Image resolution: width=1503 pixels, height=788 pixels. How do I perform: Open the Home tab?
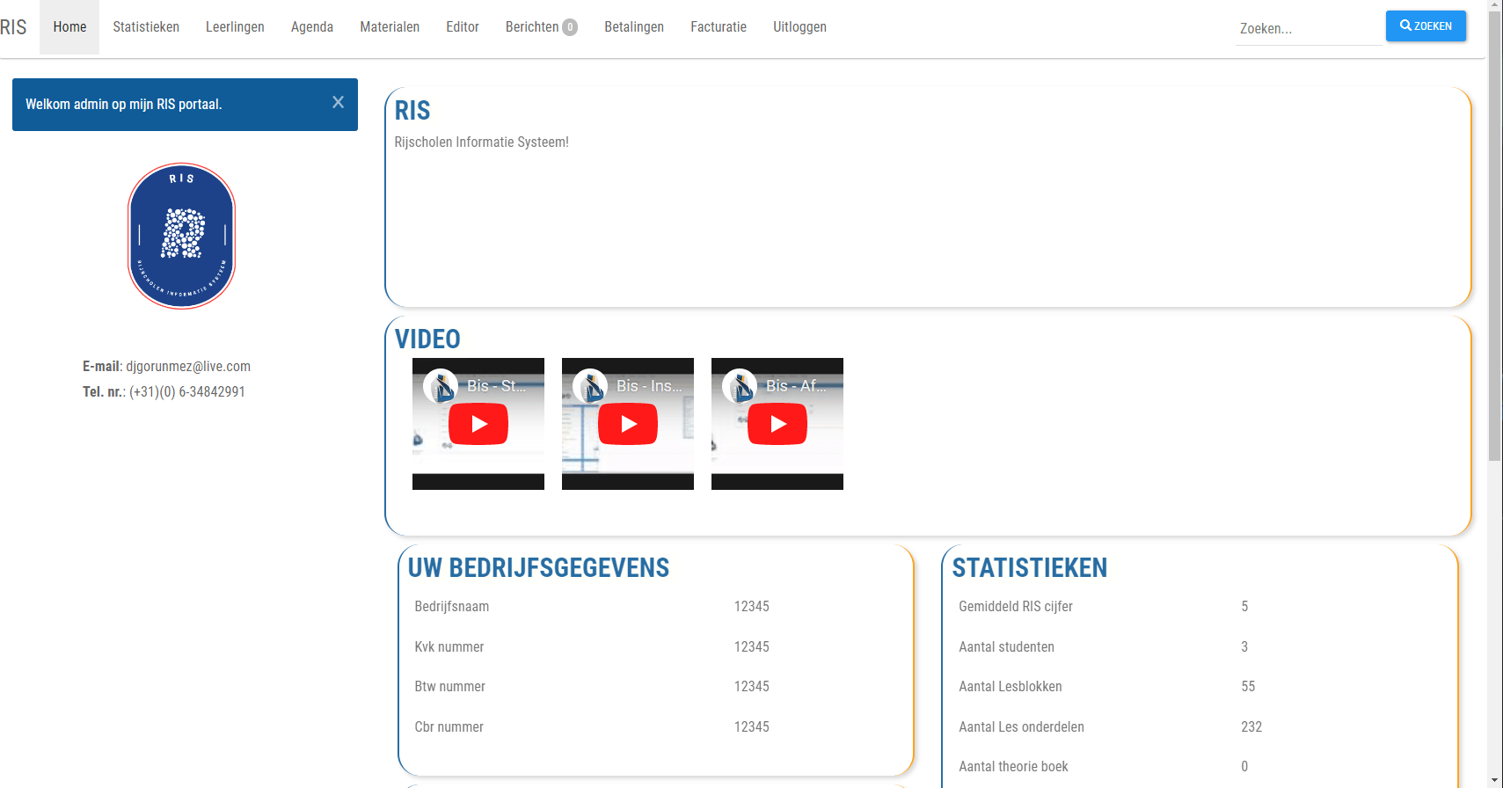(69, 27)
